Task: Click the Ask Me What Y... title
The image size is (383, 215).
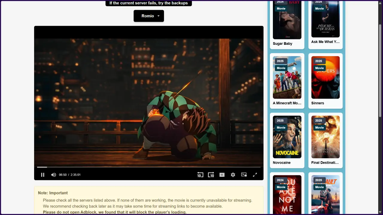Action: pos(325,42)
